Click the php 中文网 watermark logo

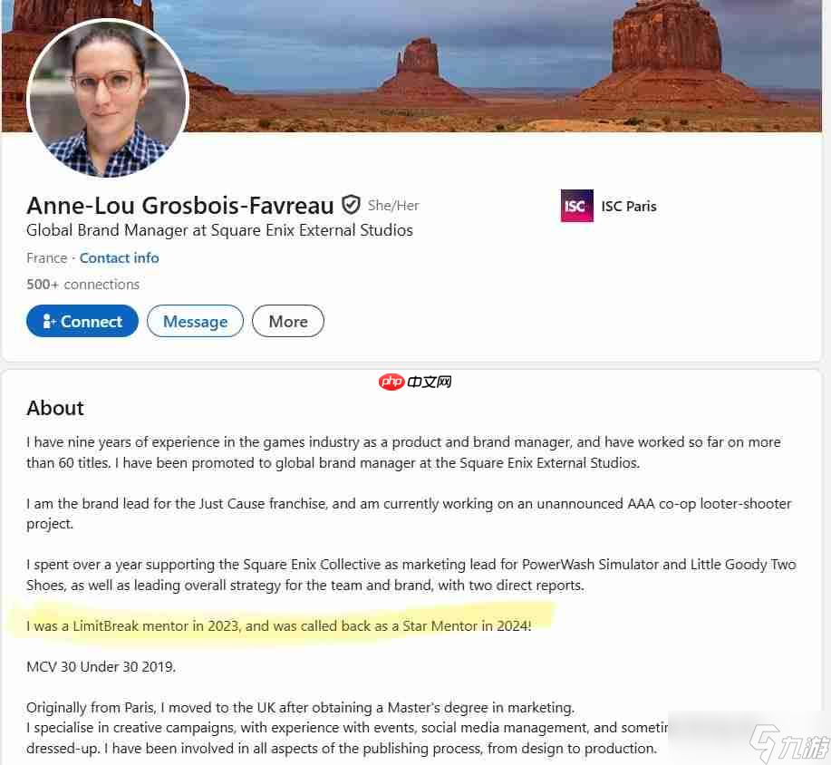[415, 382]
